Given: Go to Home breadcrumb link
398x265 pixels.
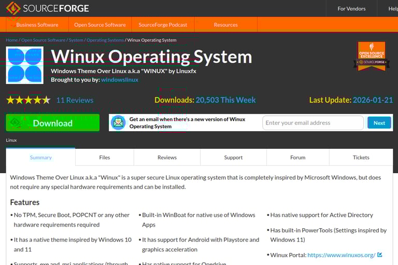Looking at the screenshot, I should [12, 40].
